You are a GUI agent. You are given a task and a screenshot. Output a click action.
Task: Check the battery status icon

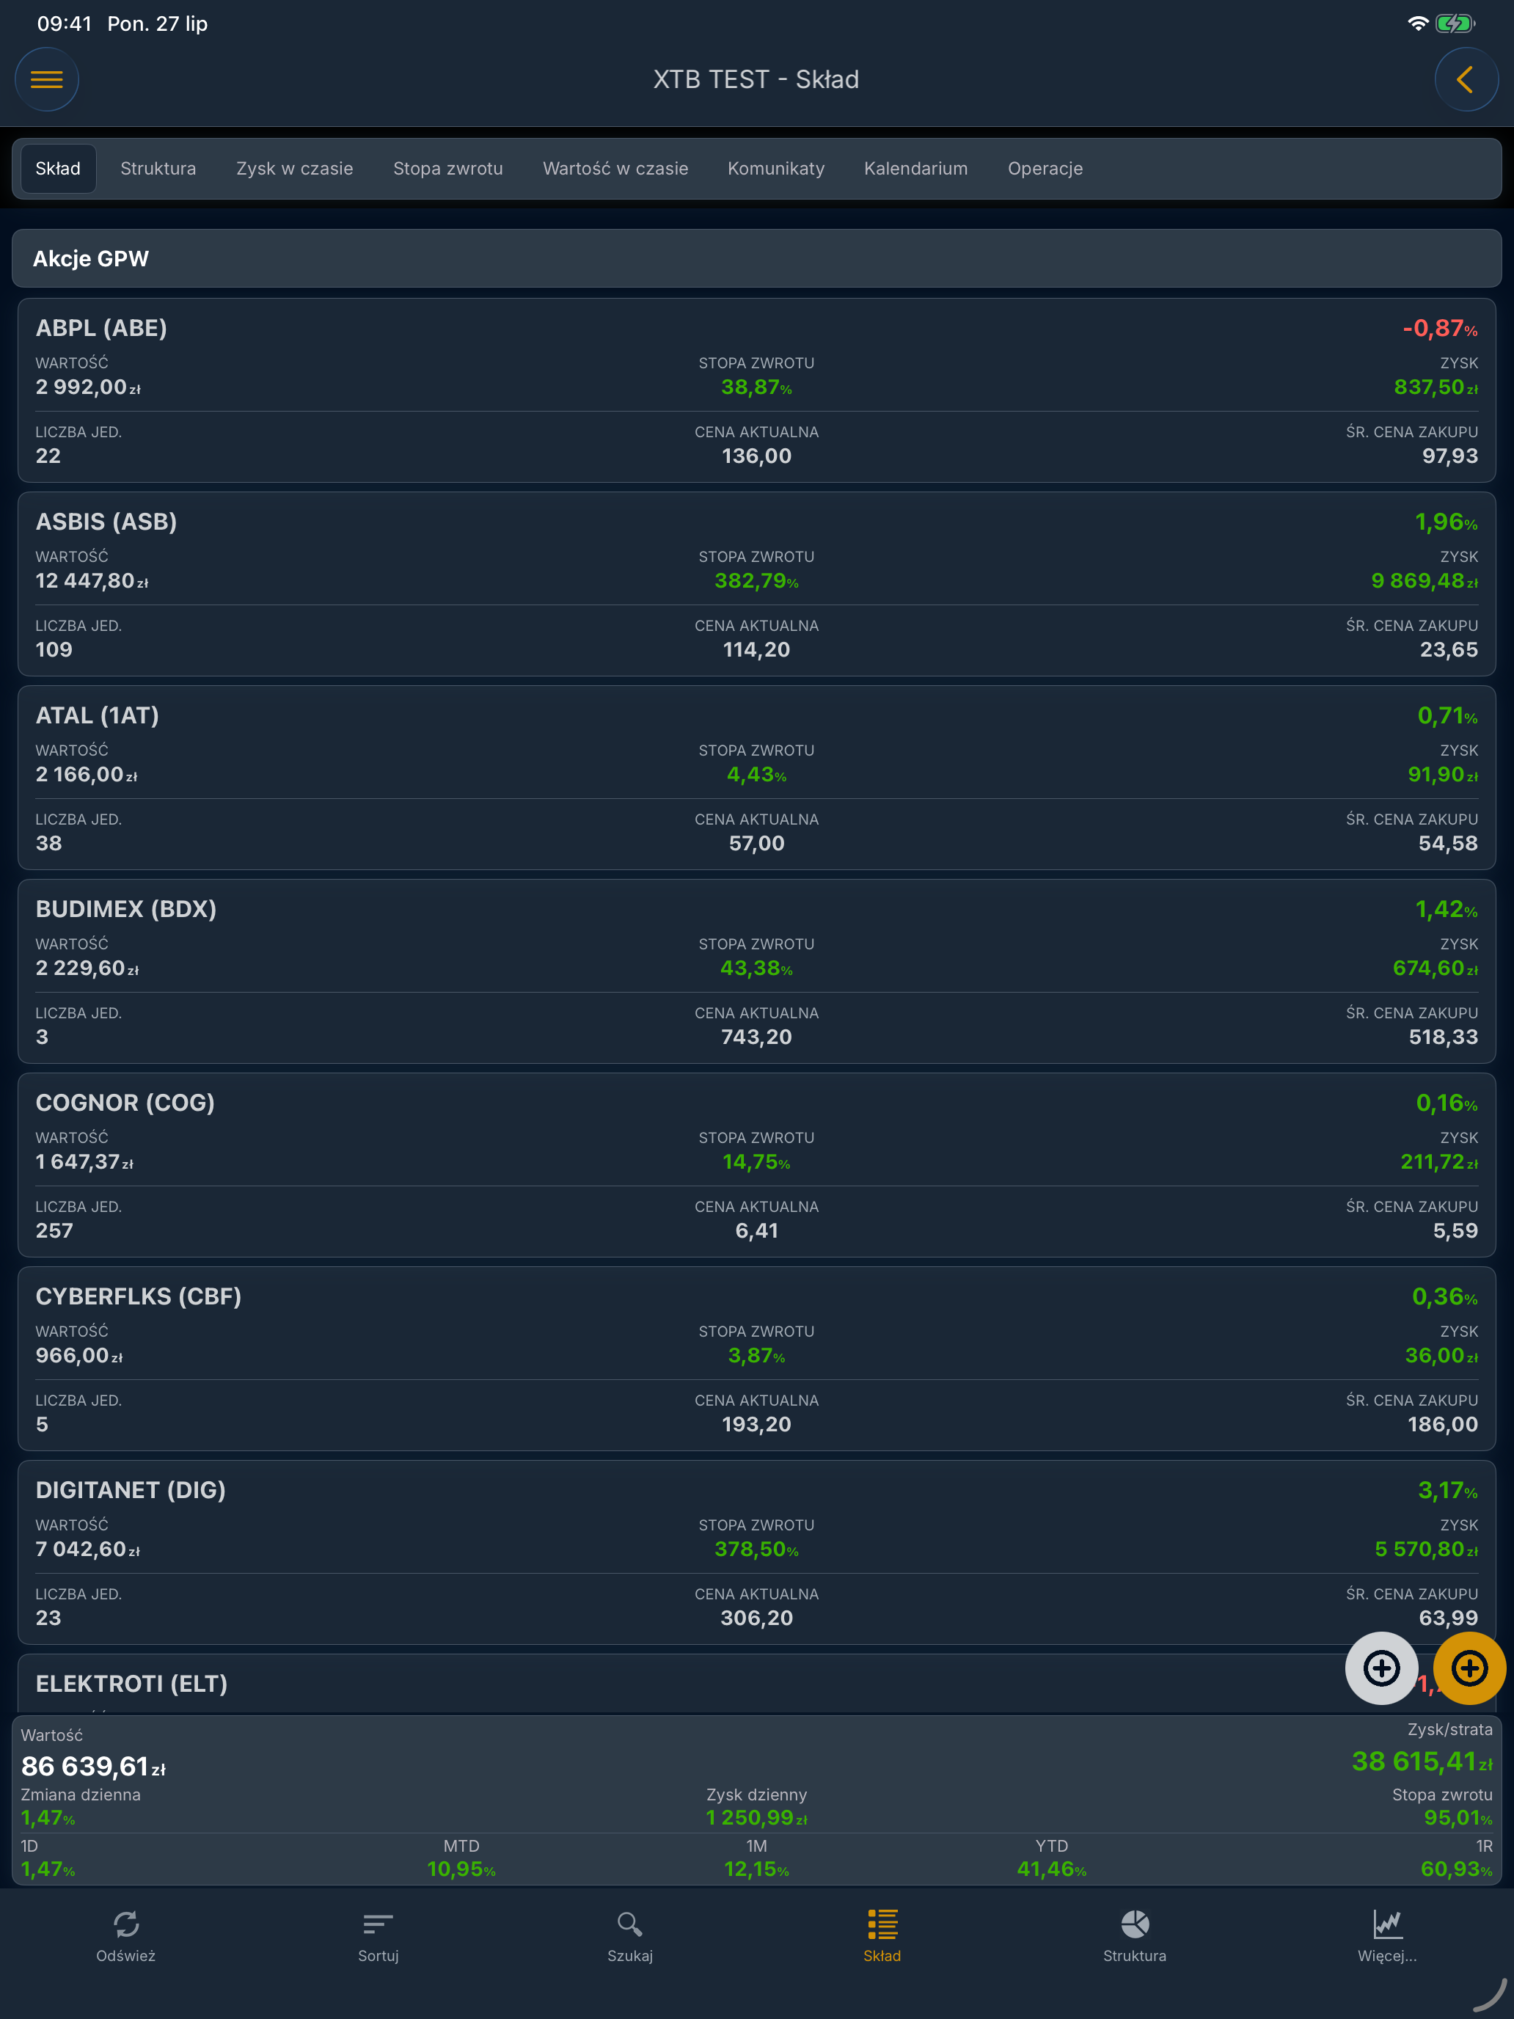coord(1455,23)
